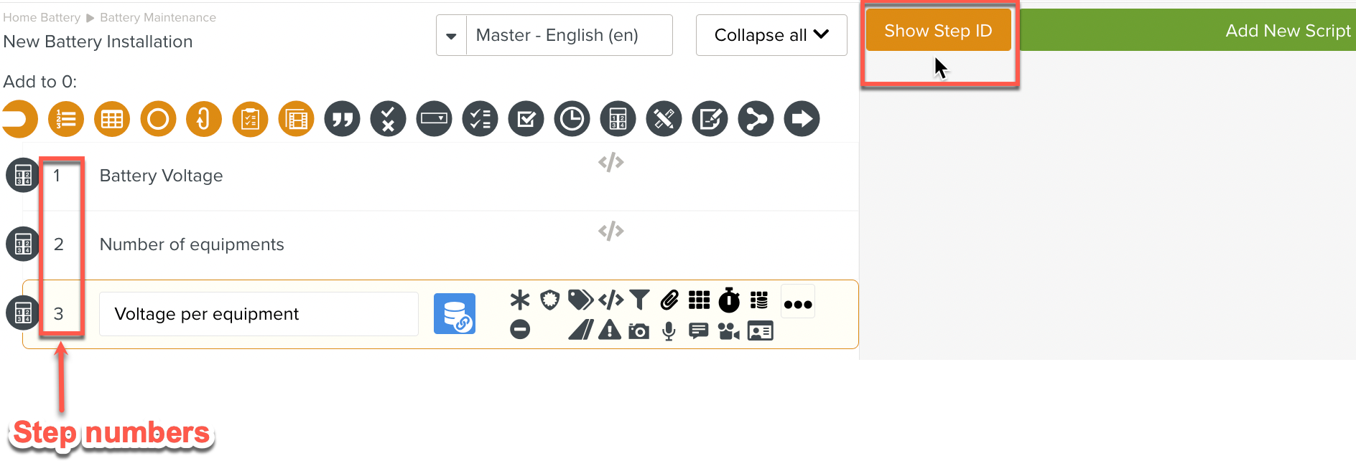1356x476 pixels.
Task: Click the blue database link icon
Action: coord(454,314)
